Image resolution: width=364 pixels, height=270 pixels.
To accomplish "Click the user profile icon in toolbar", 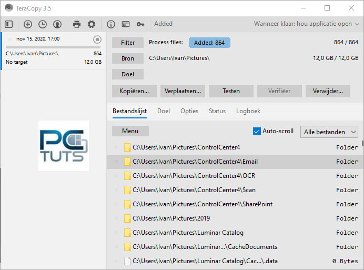I will tap(57, 24).
